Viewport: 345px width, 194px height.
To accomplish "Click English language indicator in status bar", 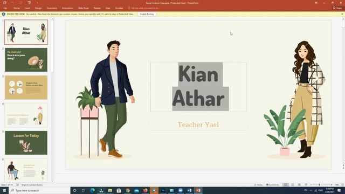I will tap(32, 185).
